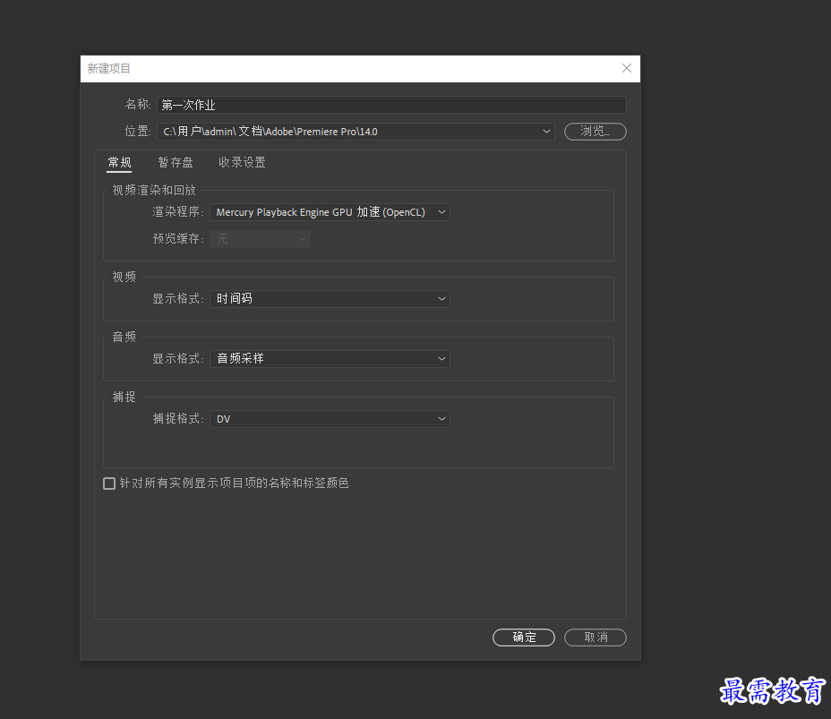Screen dimensions: 831x719
Task: Switch to the 常规 tab
Action: point(119,162)
